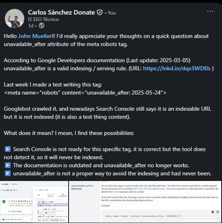Click the globe public visibility icon
The height and width of the screenshot is (223, 222).
pyautogui.click(x=42, y=25)
